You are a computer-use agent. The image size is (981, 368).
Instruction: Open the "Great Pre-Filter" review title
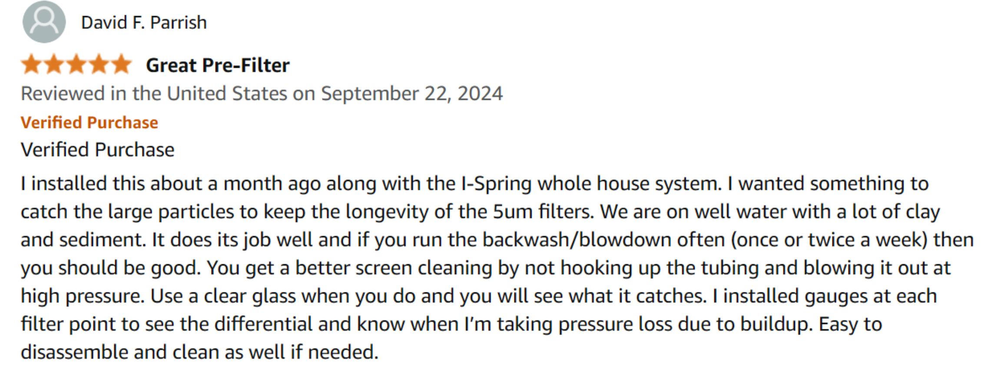tap(218, 66)
